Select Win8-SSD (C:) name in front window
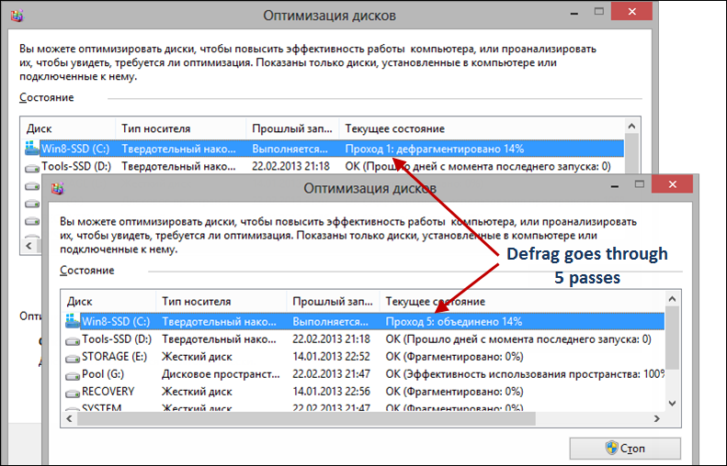The image size is (727, 466). coord(116,321)
